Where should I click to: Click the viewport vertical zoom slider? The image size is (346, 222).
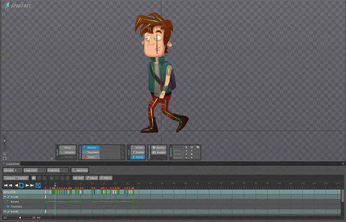tap(4, 142)
